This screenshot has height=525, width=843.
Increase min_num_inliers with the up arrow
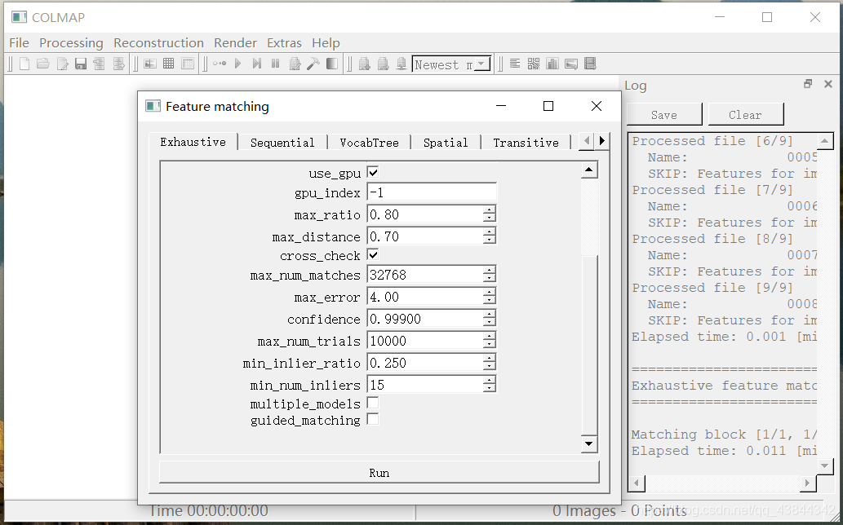(x=489, y=380)
